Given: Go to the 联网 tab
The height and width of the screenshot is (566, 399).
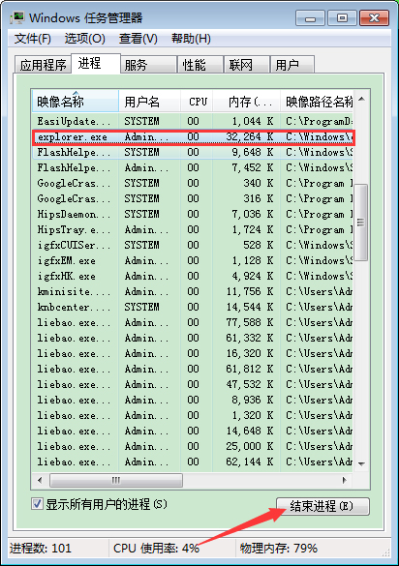Looking at the screenshot, I should (x=247, y=65).
